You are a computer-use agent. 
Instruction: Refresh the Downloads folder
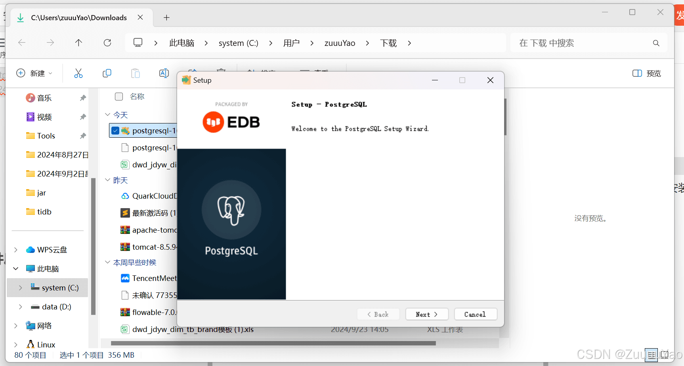click(107, 43)
